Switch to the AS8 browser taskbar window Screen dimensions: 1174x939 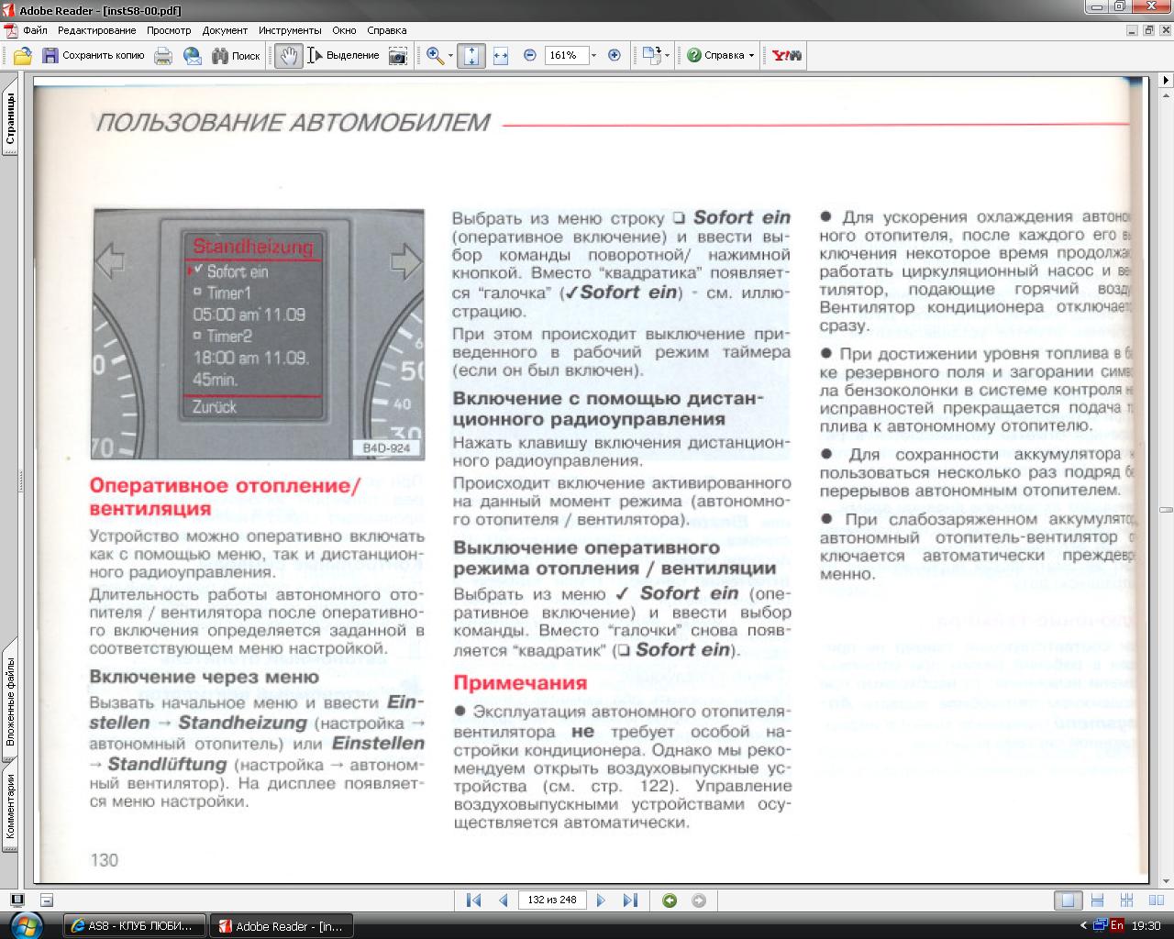[135, 926]
